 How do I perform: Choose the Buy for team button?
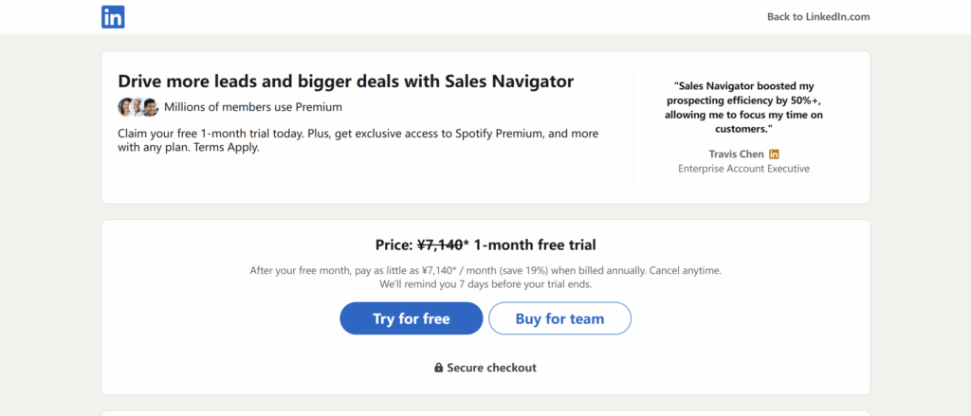coord(559,318)
